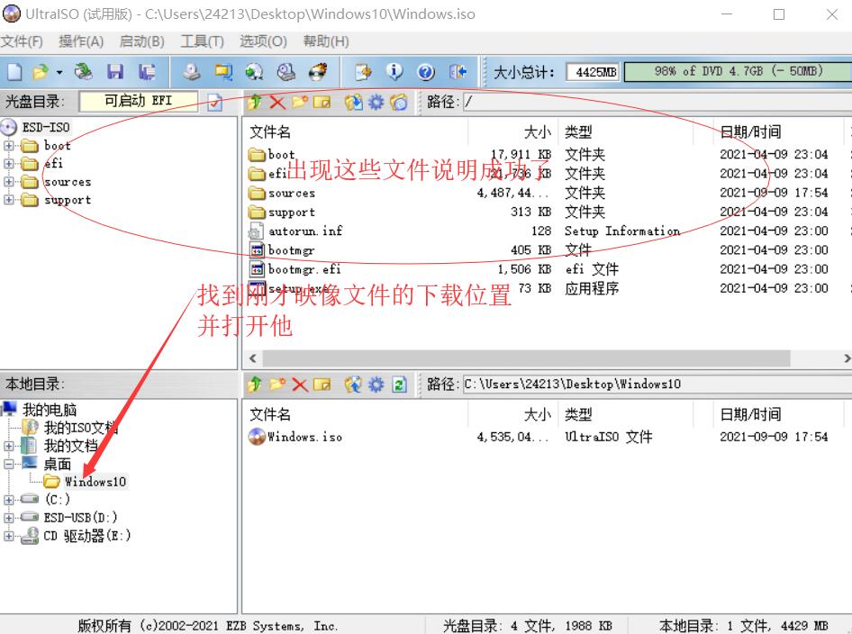Click the 4425MB total size field
Viewport: 852px width, 634px height.
[x=594, y=72]
